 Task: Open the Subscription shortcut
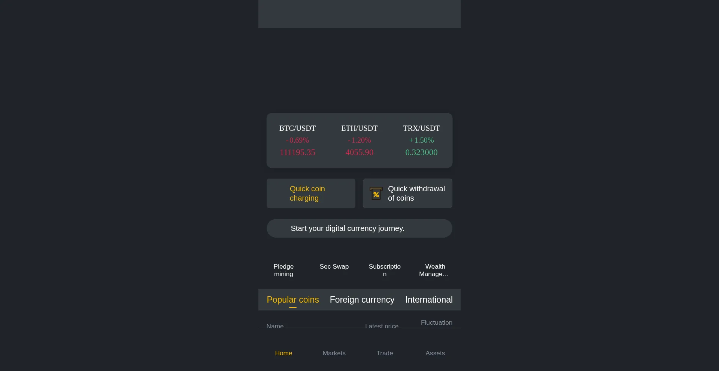click(x=385, y=270)
